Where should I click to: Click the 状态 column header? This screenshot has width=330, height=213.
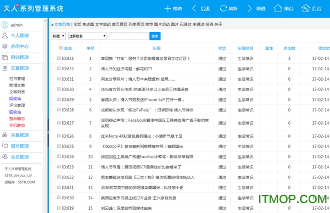[222, 48]
